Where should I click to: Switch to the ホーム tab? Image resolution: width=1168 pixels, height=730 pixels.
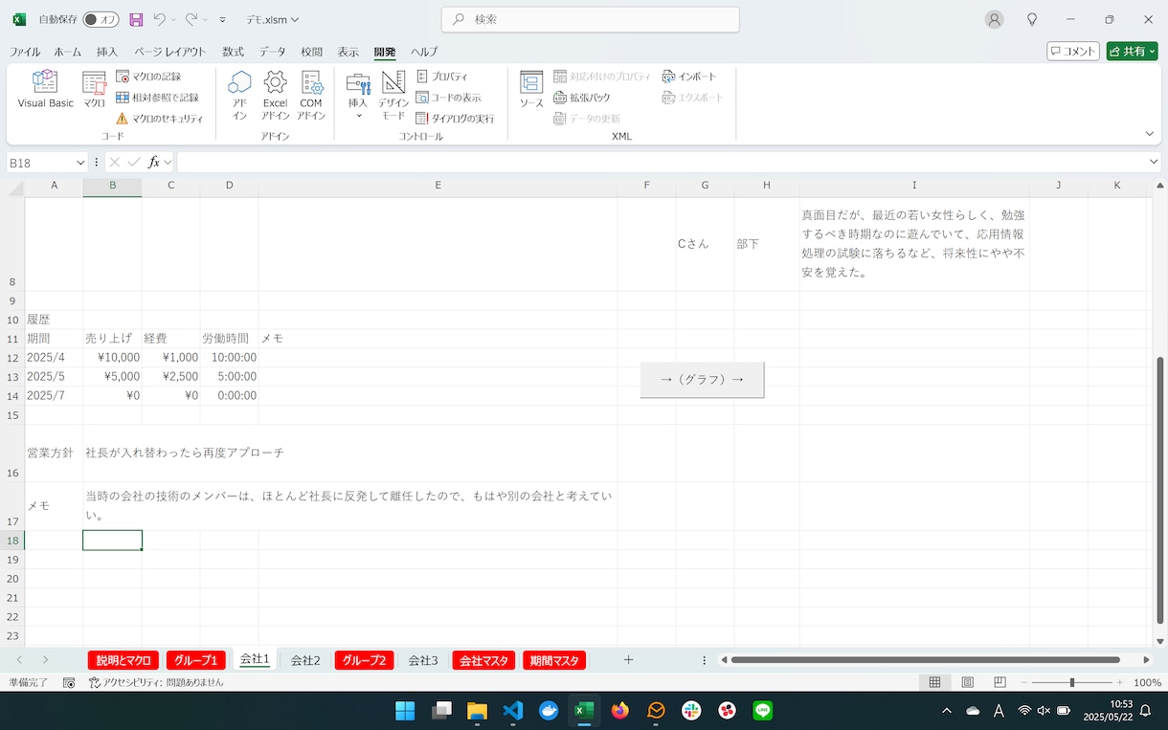[68, 52]
